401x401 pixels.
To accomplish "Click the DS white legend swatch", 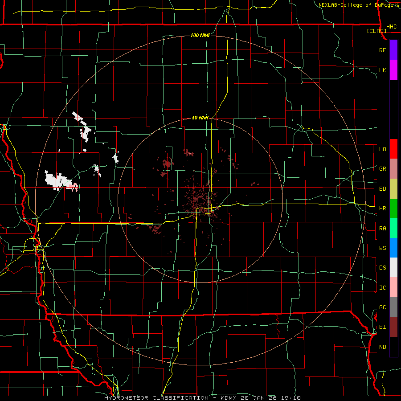I will pos(393,267).
